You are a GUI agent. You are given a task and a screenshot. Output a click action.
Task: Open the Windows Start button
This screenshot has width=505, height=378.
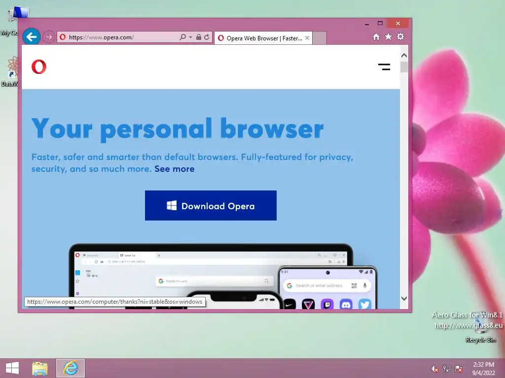click(12, 368)
